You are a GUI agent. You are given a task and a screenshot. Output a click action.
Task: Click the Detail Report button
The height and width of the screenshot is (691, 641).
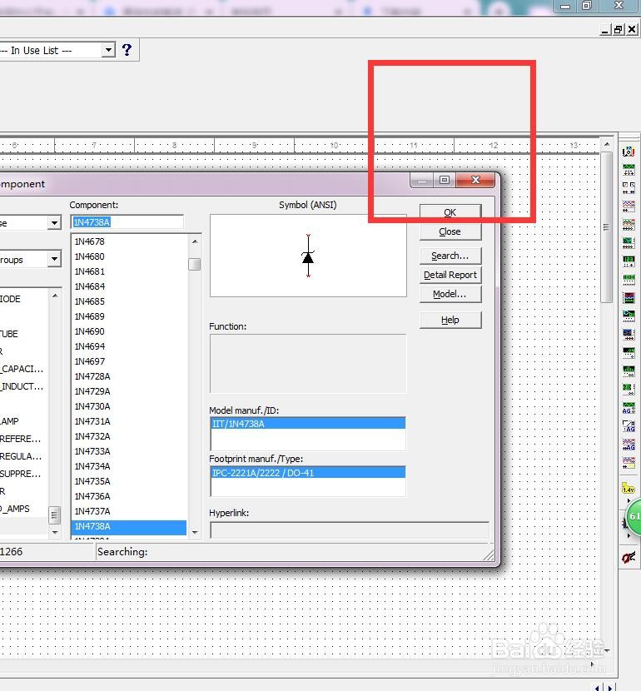point(450,275)
